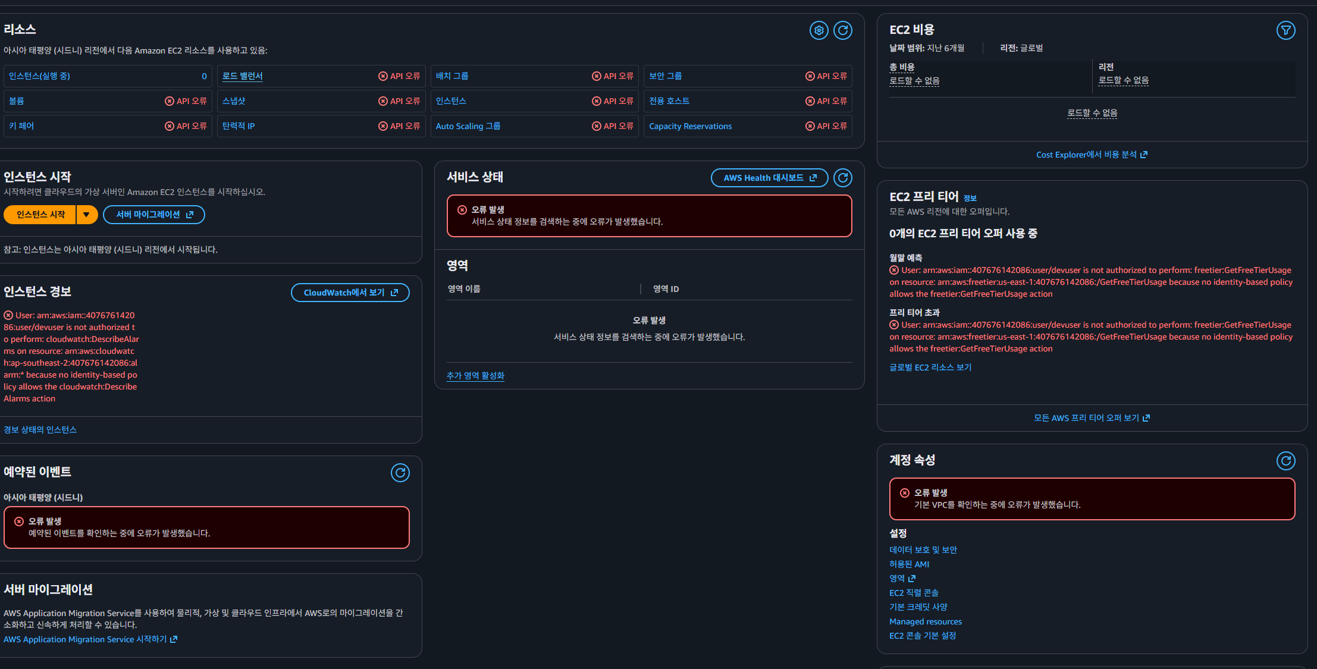Click the API 오류 status beside Capacity Reservations

tap(826, 126)
